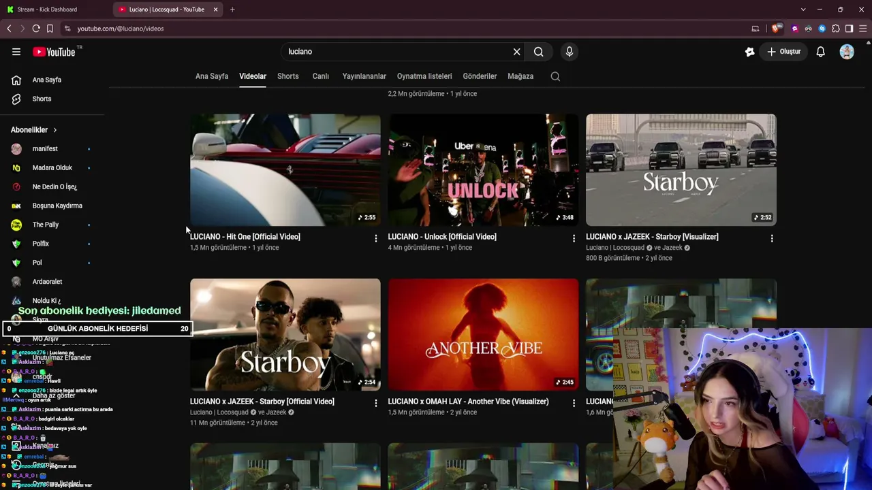The width and height of the screenshot is (872, 490).
Task: Click the Oluştur create button
Action: (783, 52)
